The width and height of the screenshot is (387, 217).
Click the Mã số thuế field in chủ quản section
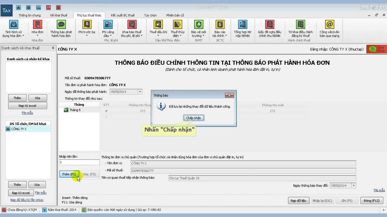coord(243,171)
